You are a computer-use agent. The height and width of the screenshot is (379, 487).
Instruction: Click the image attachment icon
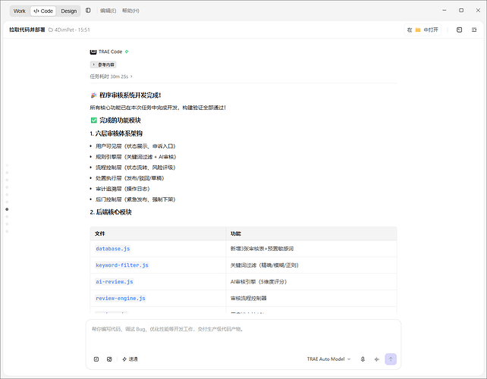point(109,359)
